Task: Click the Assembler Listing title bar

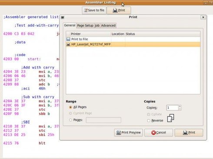Action: [x=100, y=3]
